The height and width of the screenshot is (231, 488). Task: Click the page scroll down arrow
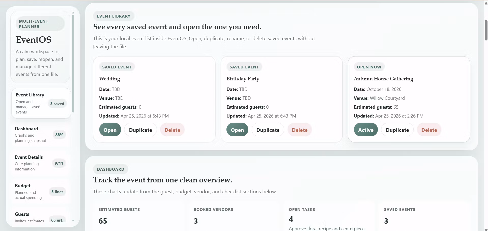click(486, 229)
